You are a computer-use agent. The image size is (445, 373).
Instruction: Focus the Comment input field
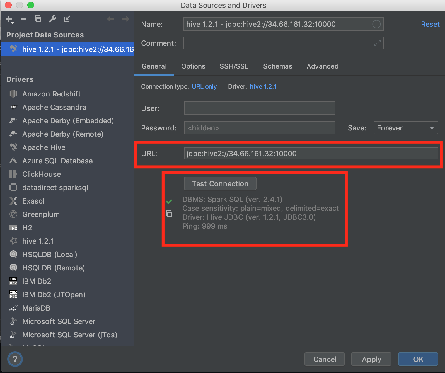click(283, 43)
